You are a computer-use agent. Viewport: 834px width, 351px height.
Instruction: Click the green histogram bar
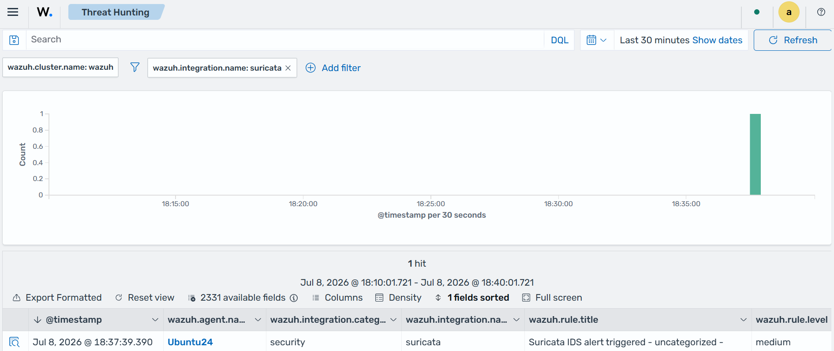[755, 154]
